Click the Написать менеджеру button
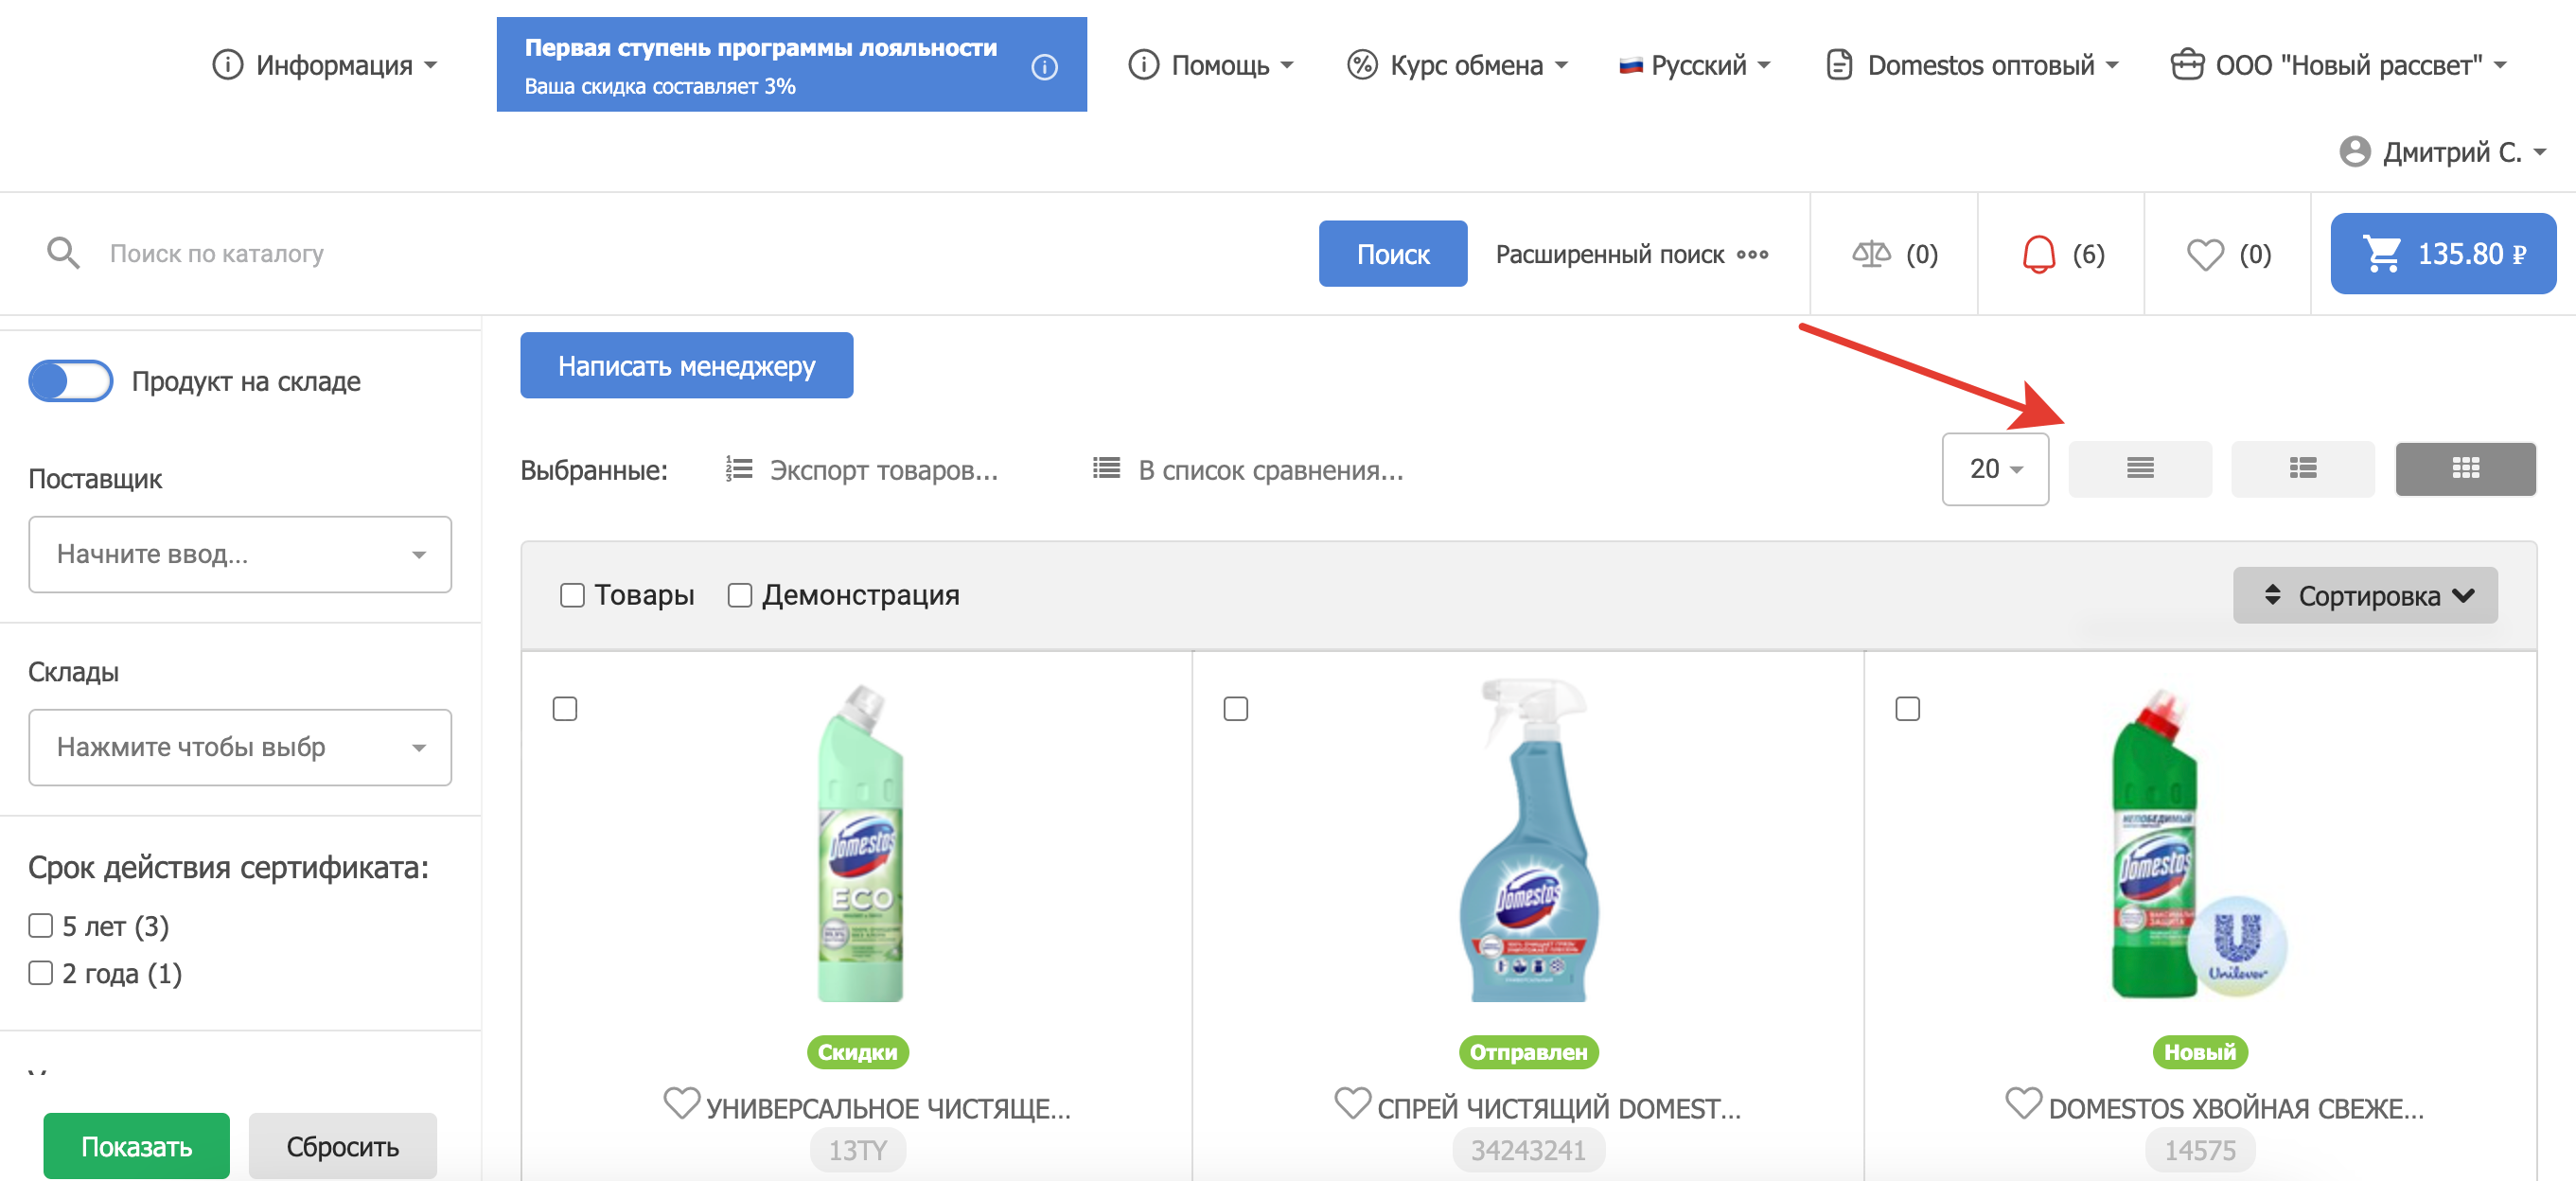Image resolution: width=2576 pixels, height=1181 pixels. [686, 365]
